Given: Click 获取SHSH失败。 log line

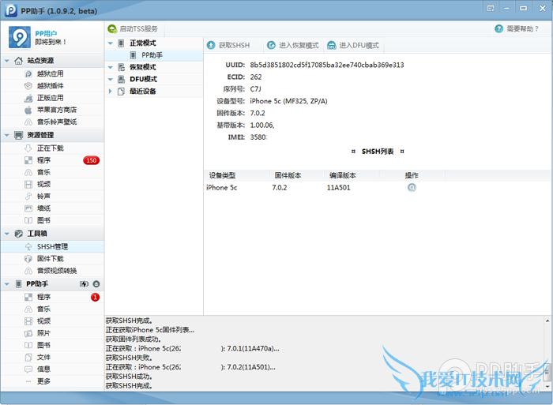Looking at the screenshot, I should 129,358.
